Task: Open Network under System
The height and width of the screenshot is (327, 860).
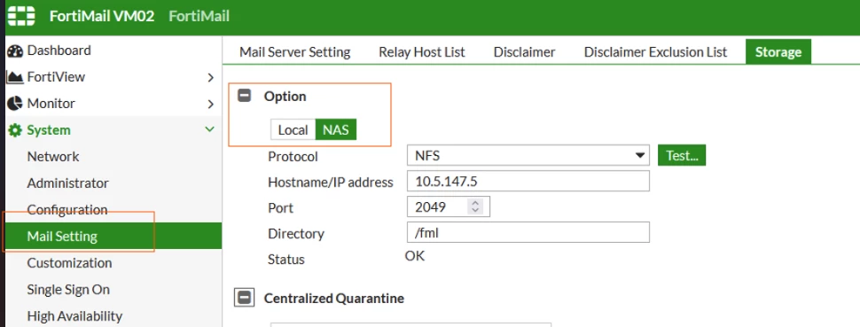Action: point(53,157)
